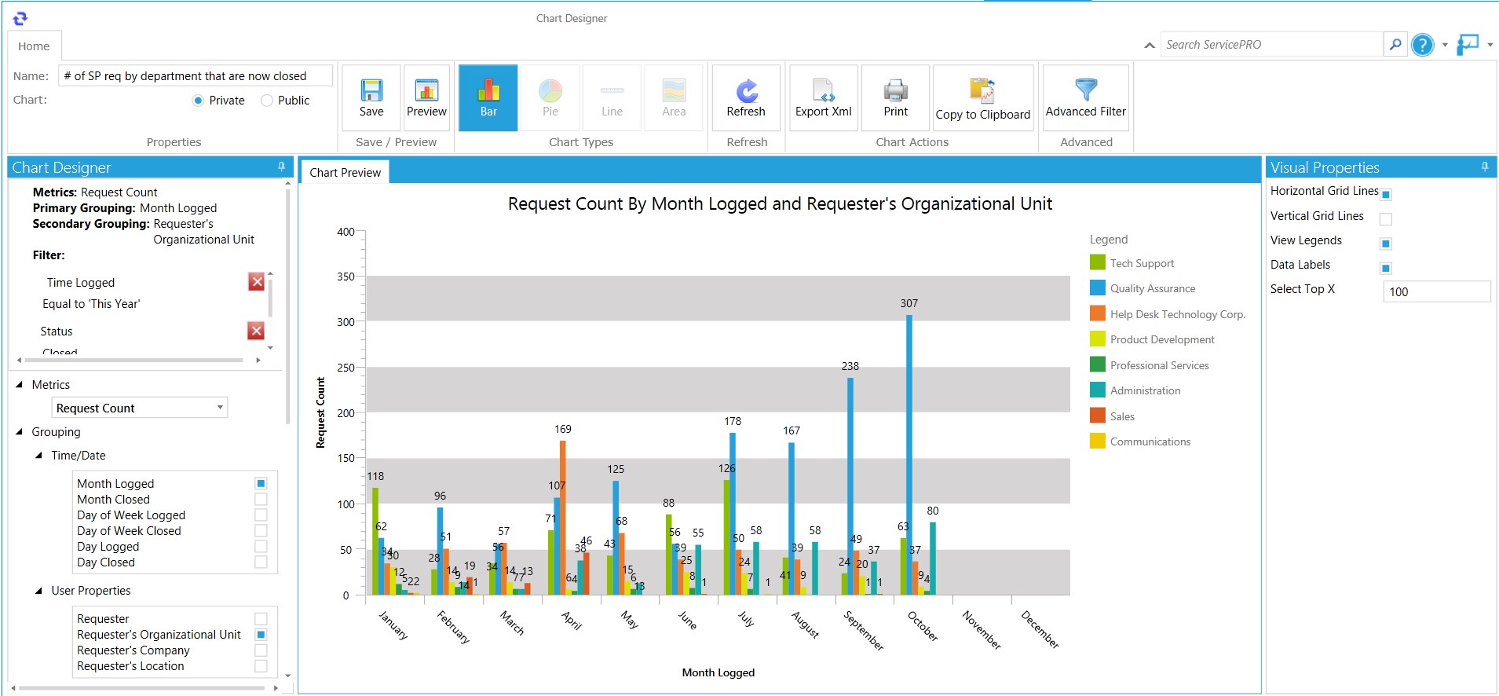The width and height of the screenshot is (1499, 696).
Task: Open the Request Count metrics dropdown
Action: [x=220, y=408]
